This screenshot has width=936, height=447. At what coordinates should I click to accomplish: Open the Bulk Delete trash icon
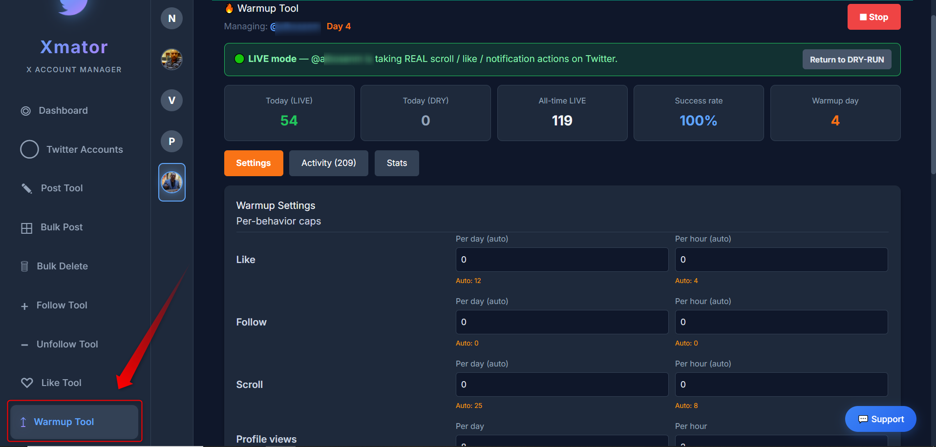click(x=24, y=266)
